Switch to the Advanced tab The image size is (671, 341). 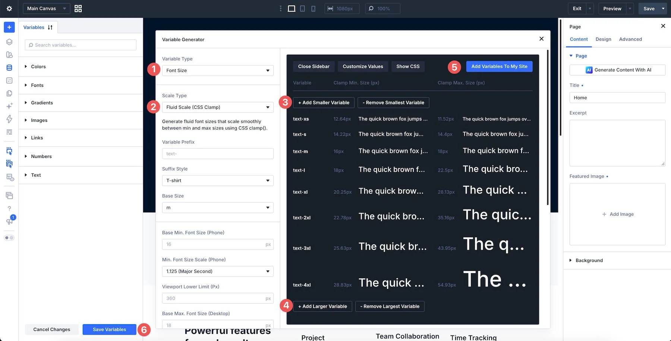(630, 39)
